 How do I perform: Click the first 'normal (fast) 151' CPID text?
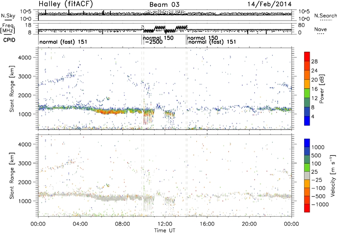coord(64,42)
